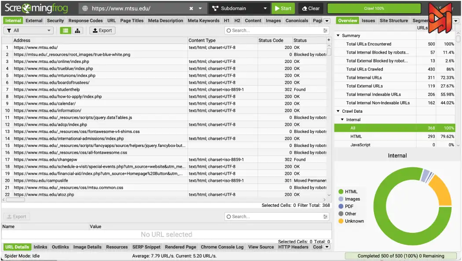The width and height of the screenshot is (462, 261).
Task: Select the All row under Internal
Action: (x=395, y=128)
